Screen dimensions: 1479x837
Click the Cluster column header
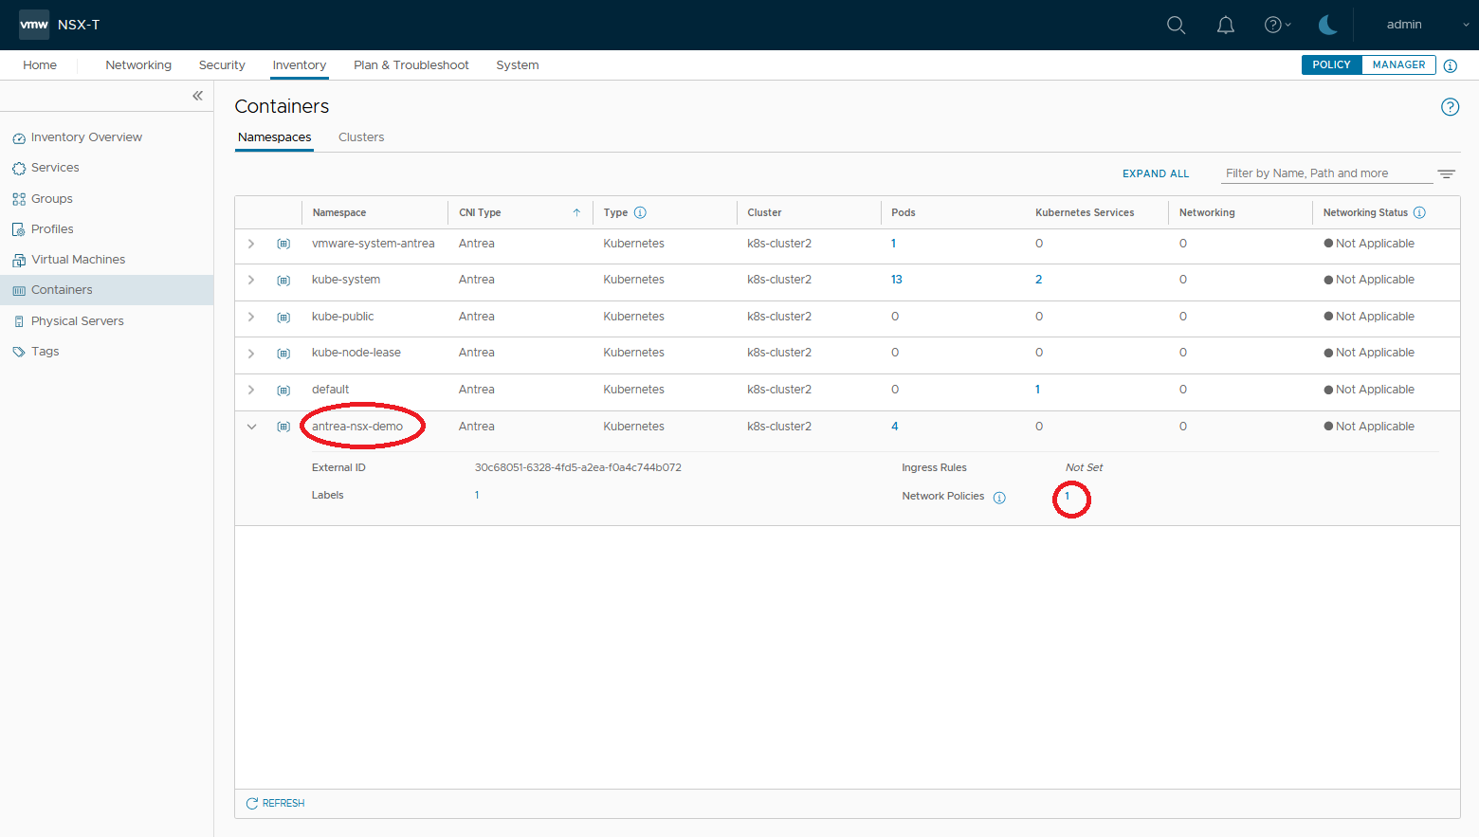[764, 212]
